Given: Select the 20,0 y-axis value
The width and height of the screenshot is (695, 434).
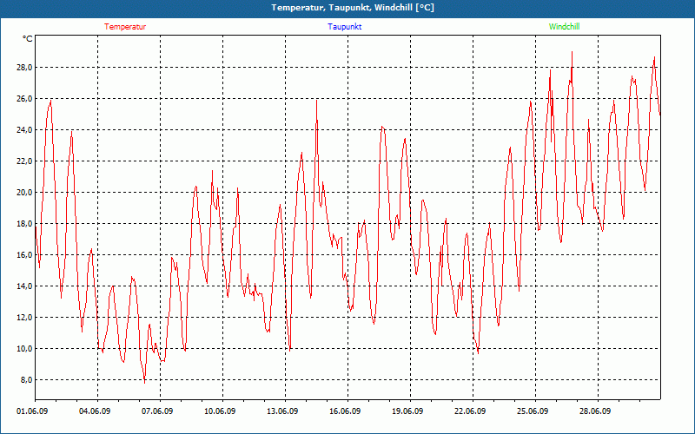Looking at the screenshot, I should 24,192.
